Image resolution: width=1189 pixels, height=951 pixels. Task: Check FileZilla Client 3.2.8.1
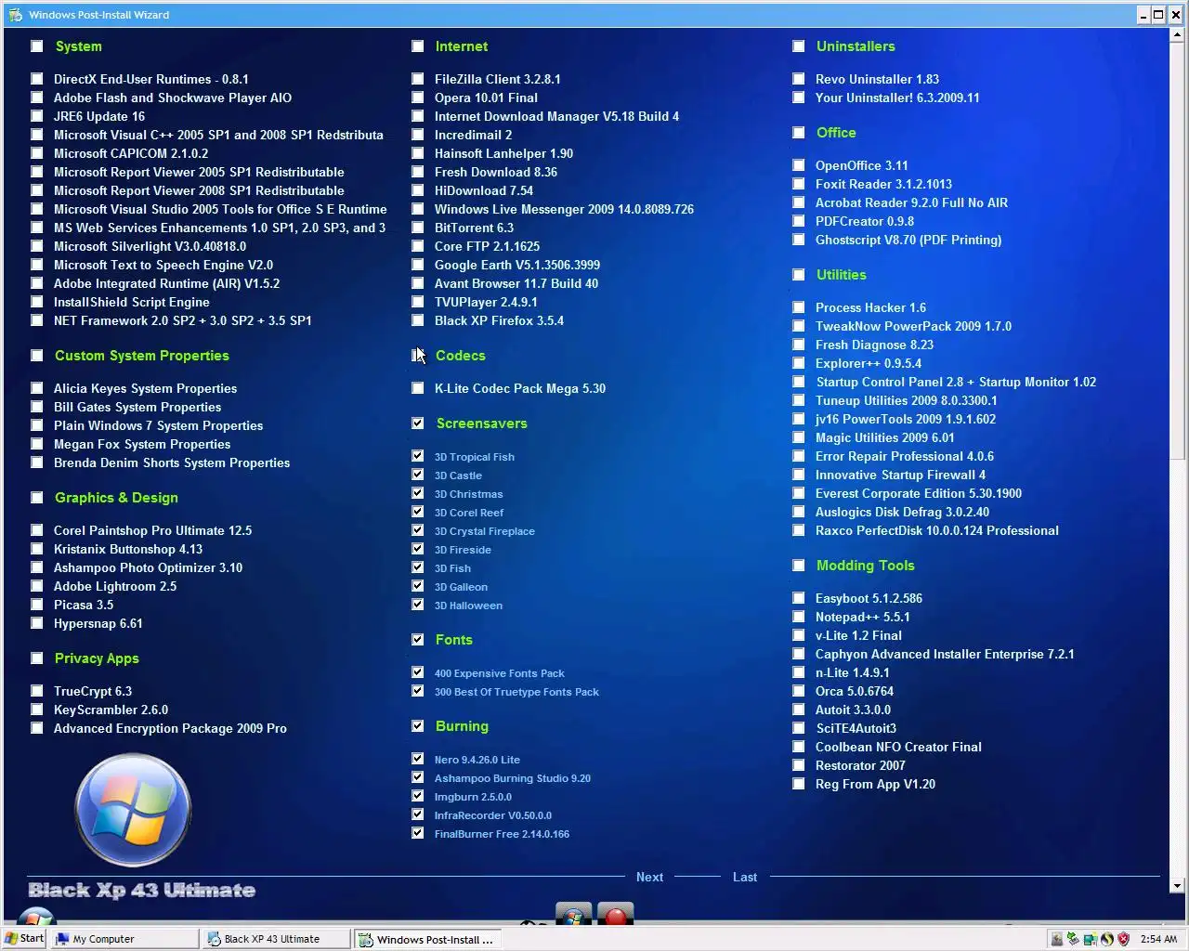(x=418, y=79)
